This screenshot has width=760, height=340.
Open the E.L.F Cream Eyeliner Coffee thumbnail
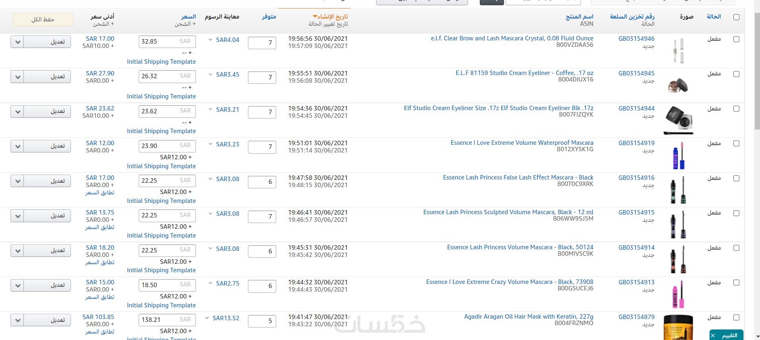point(678,85)
